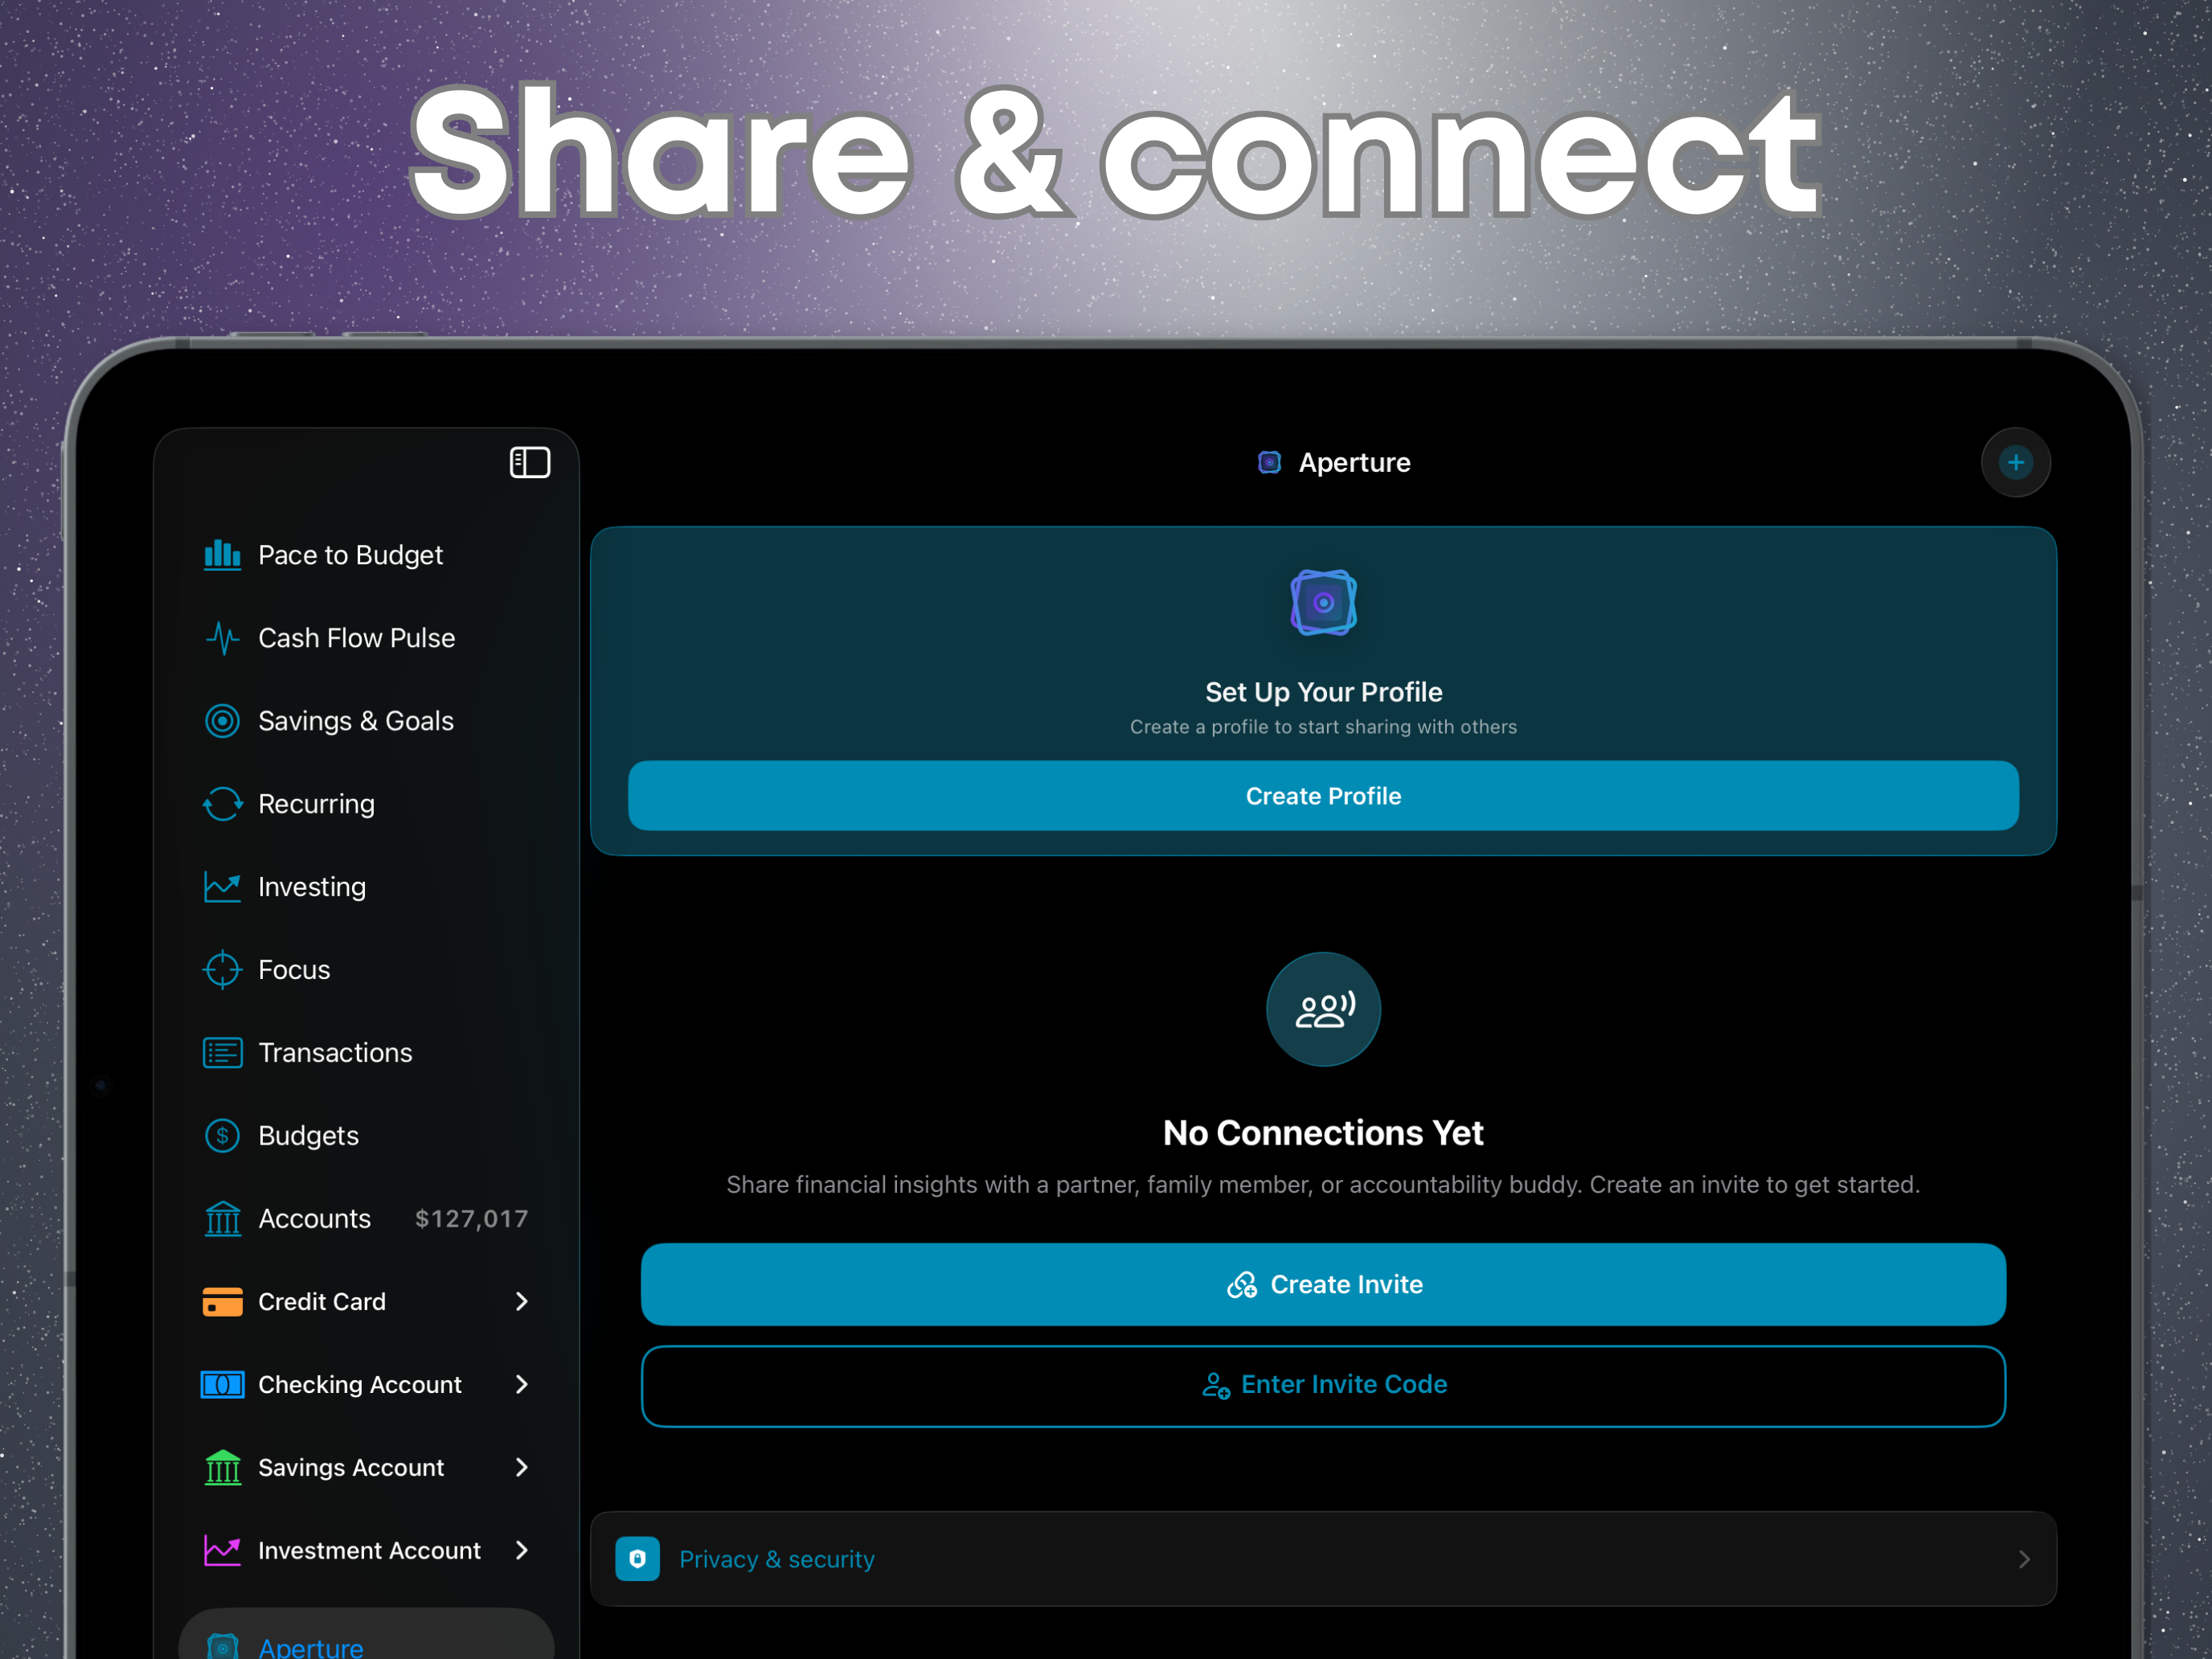2212x1659 pixels.
Task: Click the Checking Account label
Action: [x=360, y=1385]
